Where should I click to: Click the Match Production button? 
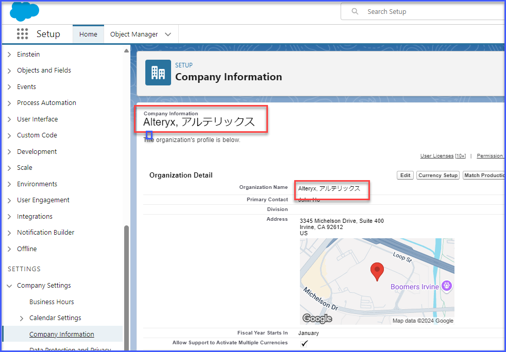(x=484, y=175)
